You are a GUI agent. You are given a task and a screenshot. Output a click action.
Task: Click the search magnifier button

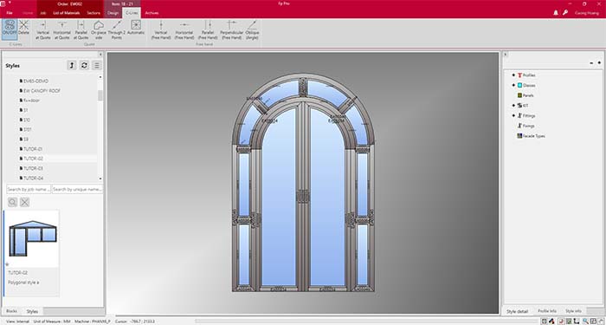pos(12,202)
